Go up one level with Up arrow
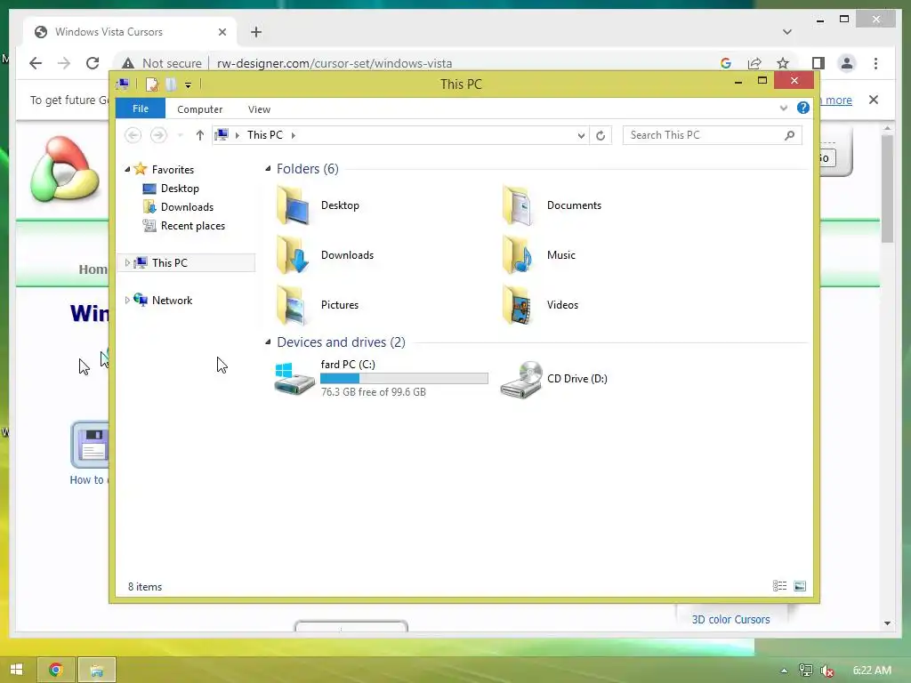Viewport: 911px width, 683px height. click(x=200, y=135)
